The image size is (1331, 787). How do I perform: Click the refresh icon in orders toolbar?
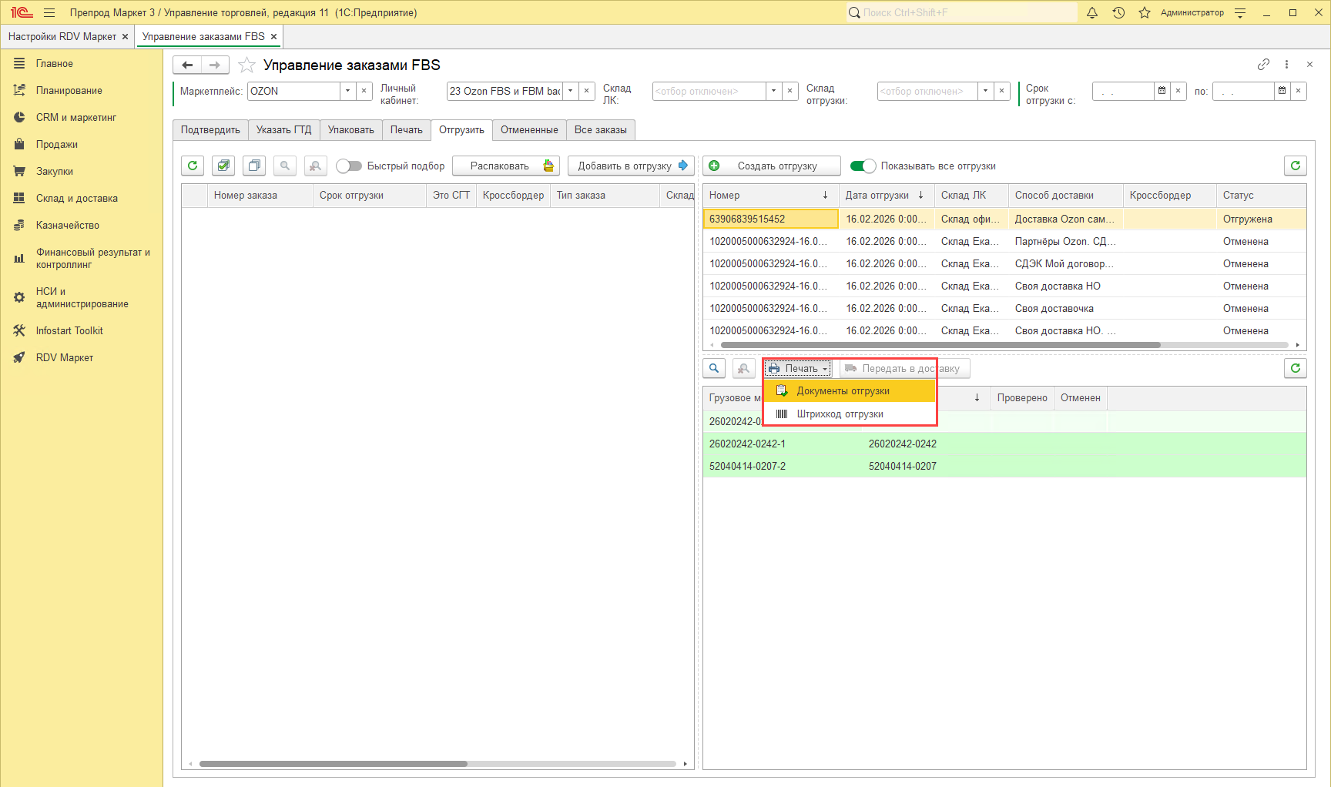pos(193,166)
